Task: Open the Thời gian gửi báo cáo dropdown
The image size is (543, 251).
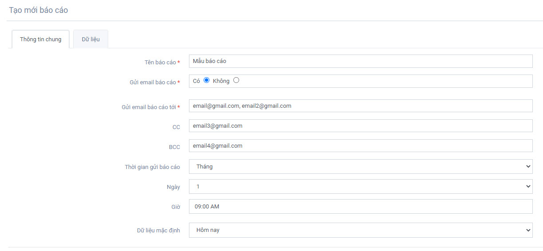Action: click(360, 166)
